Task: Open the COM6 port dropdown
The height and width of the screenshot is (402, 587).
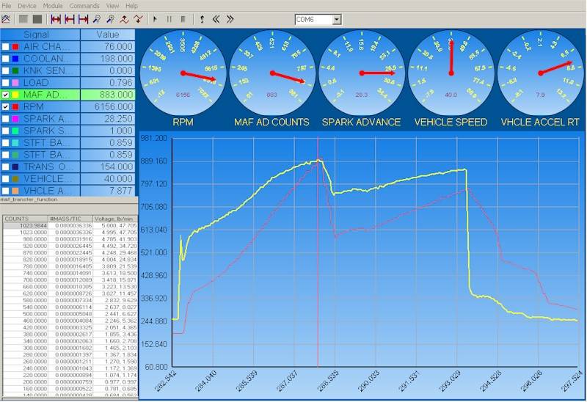Action: [337, 19]
